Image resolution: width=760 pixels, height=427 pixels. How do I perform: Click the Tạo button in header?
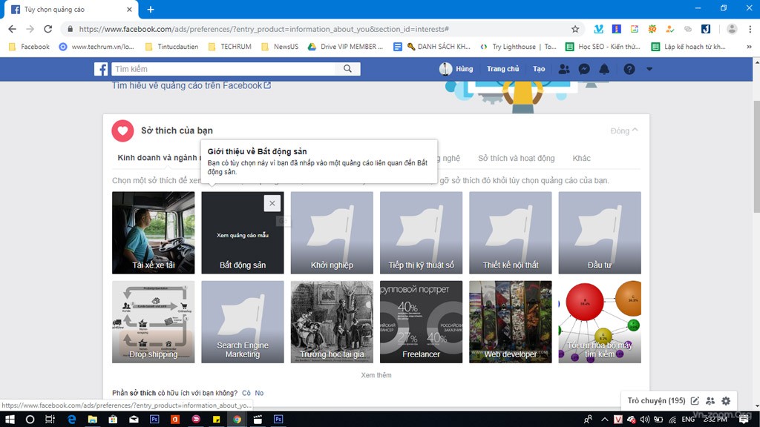539,69
